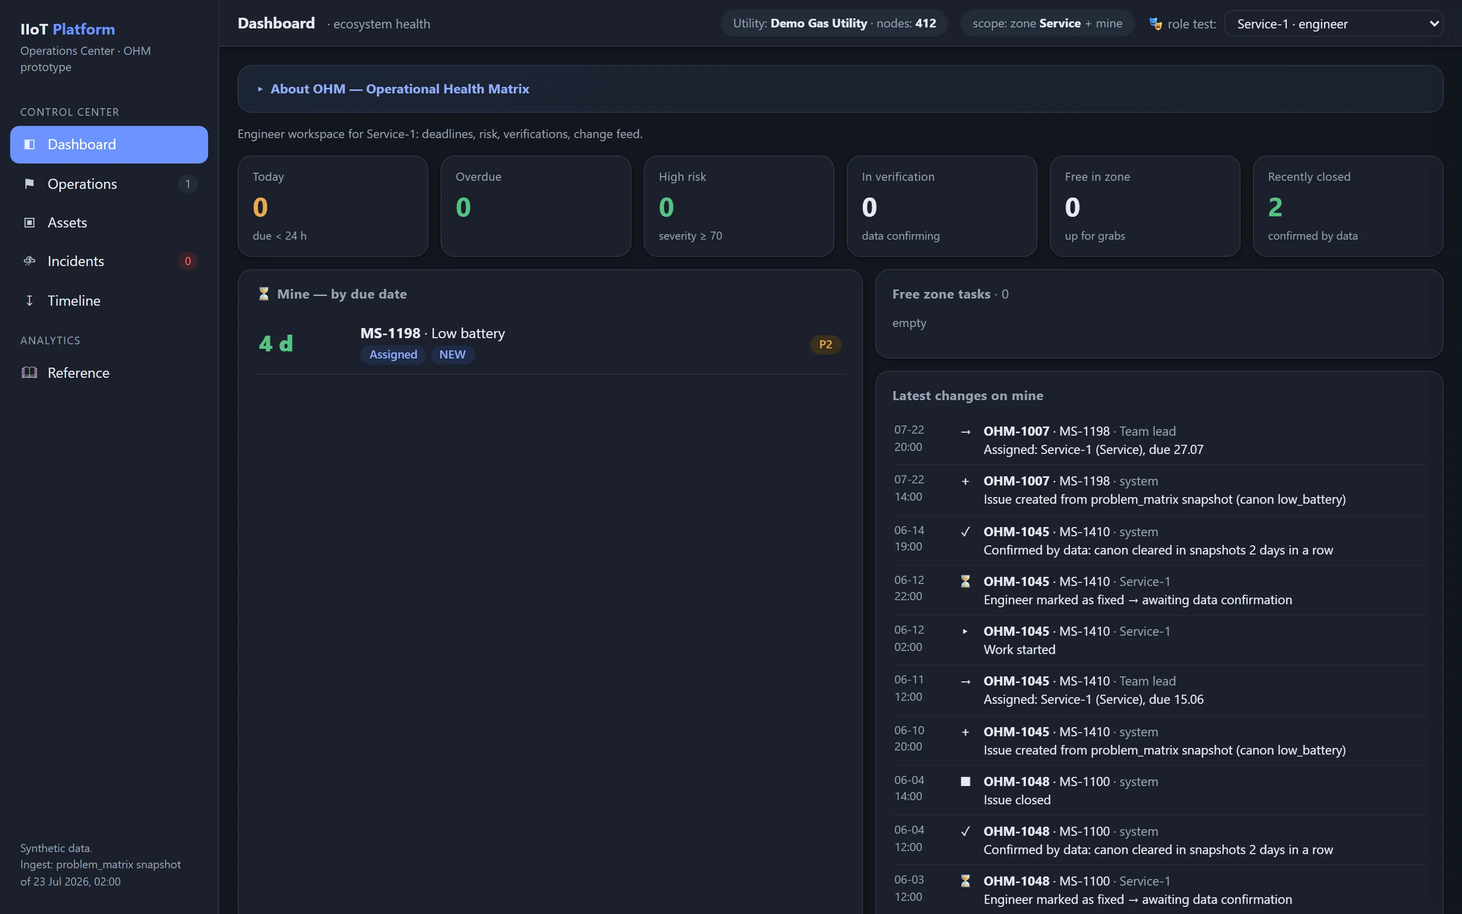Open Reference under Analytics
The width and height of the screenshot is (1462, 914).
pyautogui.click(x=109, y=372)
